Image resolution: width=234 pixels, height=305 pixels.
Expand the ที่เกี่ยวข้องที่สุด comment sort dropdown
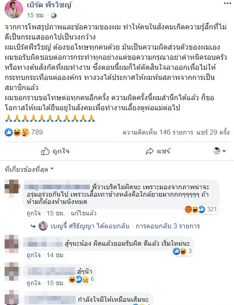coord(29,169)
